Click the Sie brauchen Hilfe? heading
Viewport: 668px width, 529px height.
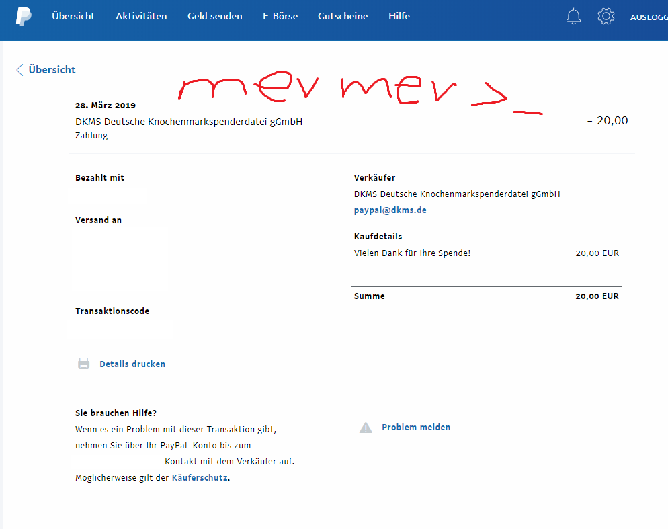point(116,413)
